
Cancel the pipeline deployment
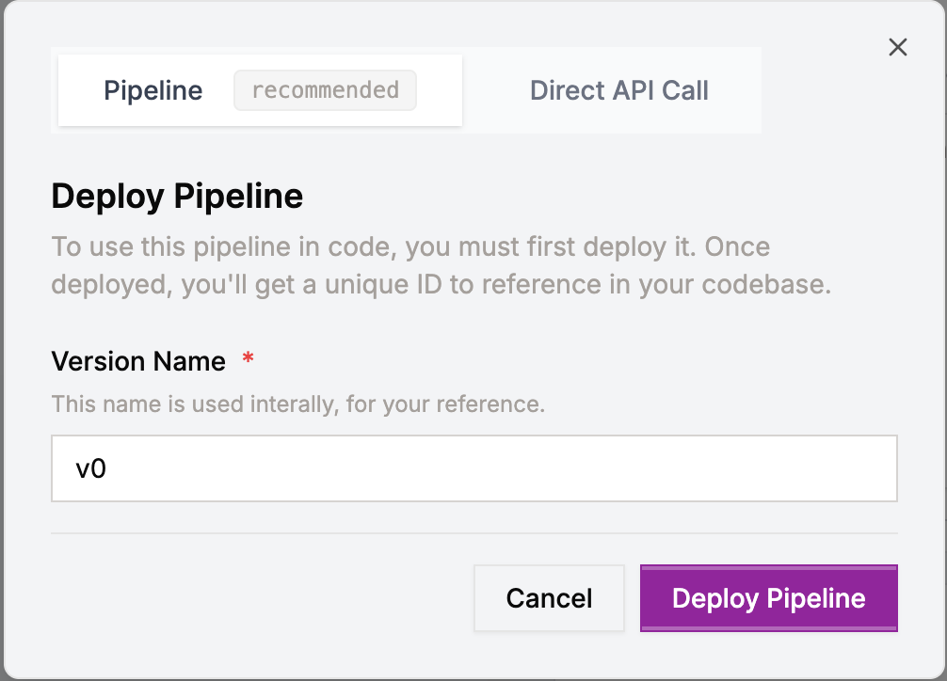[x=549, y=598]
